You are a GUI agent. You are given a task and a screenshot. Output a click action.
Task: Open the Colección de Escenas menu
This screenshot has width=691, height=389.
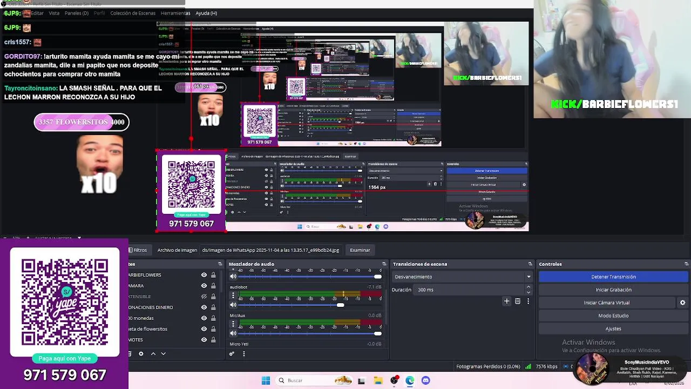(x=133, y=13)
